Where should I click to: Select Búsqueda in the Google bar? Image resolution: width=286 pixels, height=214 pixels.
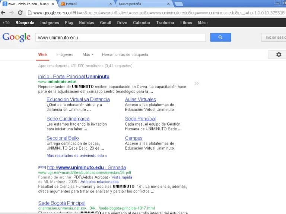coord(25,23)
